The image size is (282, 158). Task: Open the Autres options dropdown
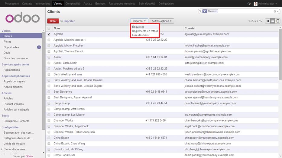pos(161,21)
